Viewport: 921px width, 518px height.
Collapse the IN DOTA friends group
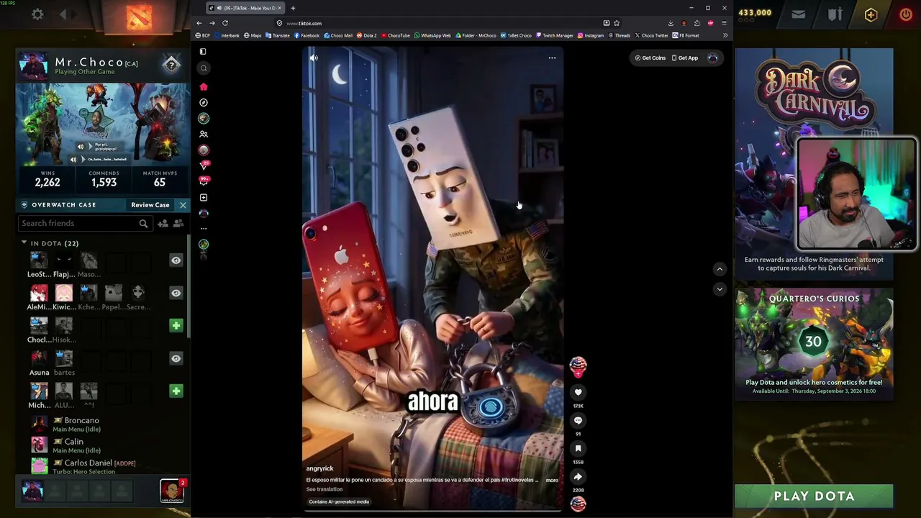tap(24, 243)
